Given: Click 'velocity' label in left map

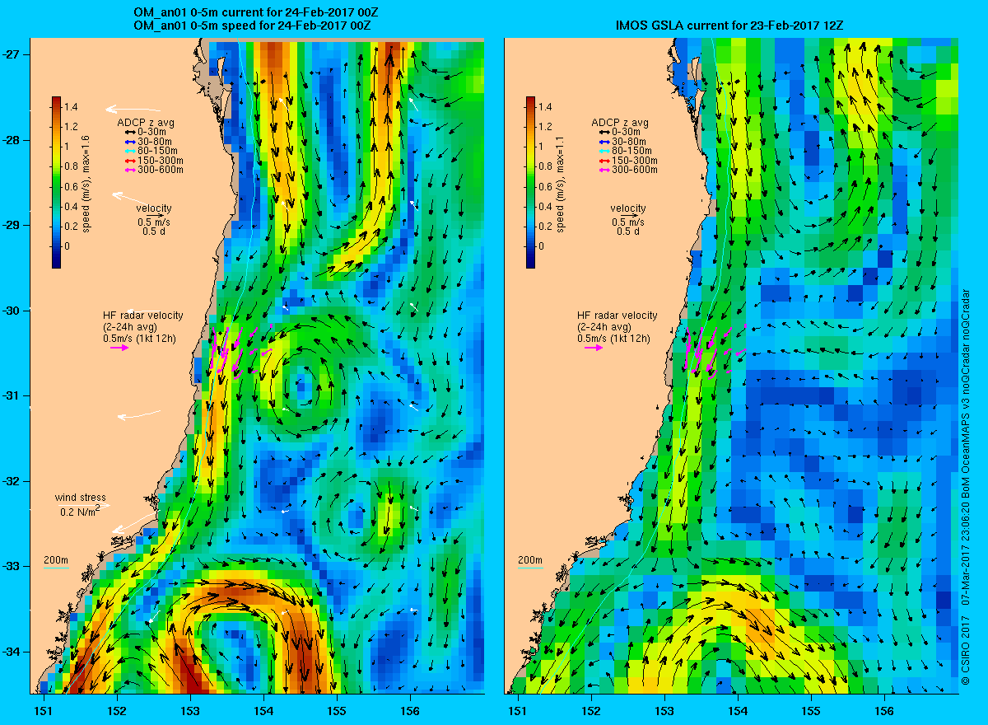Looking at the screenshot, I should [154, 208].
